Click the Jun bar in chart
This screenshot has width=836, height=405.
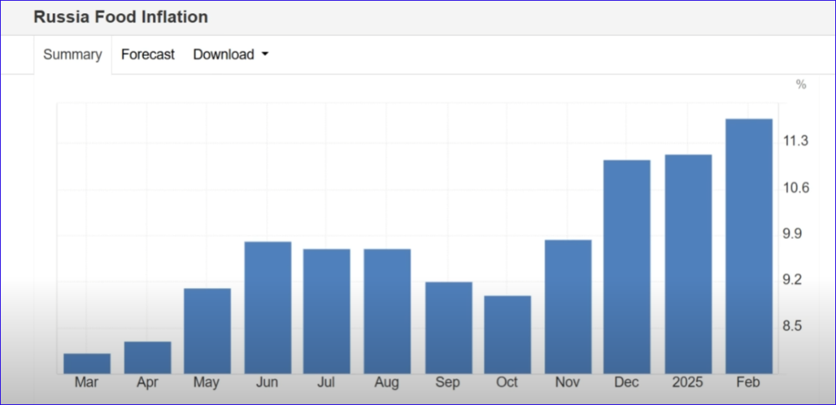268,307
